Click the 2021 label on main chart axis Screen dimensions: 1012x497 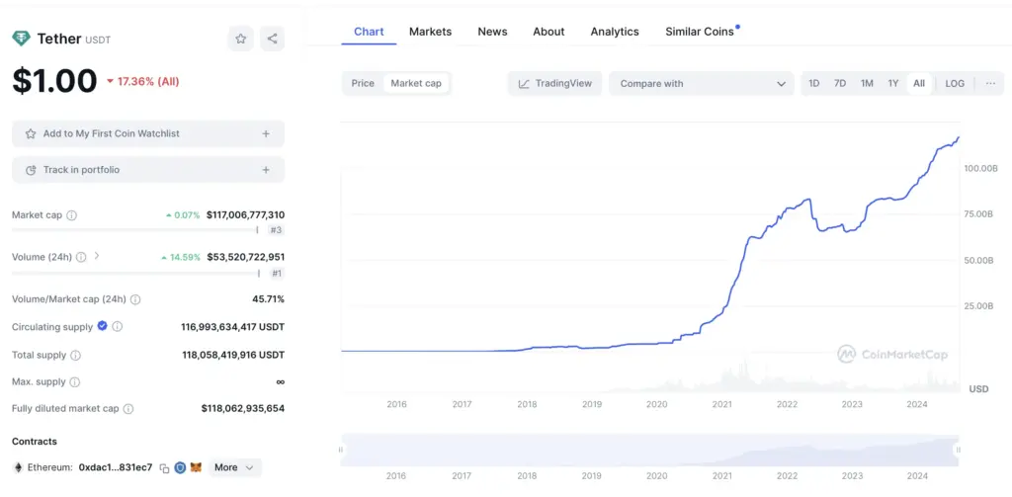coord(721,404)
